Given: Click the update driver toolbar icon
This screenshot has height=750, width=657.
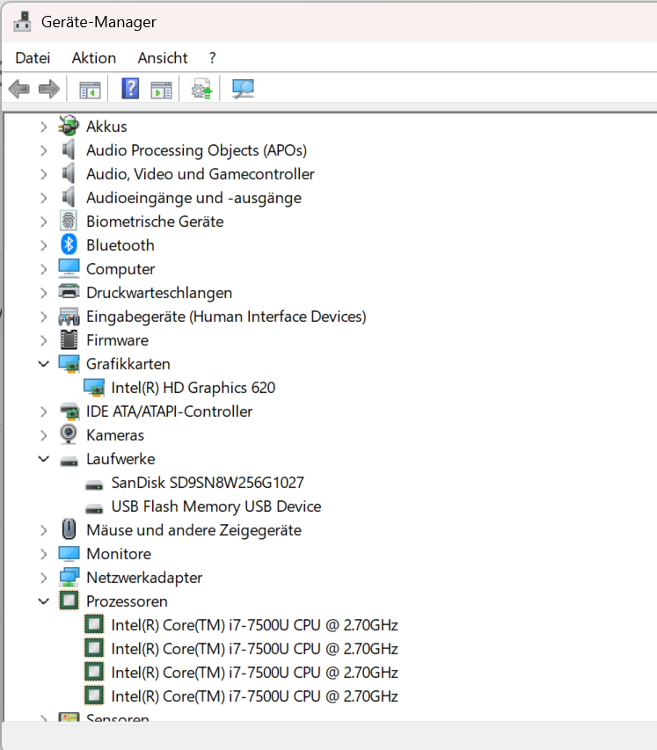Looking at the screenshot, I should (x=201, y=89).
